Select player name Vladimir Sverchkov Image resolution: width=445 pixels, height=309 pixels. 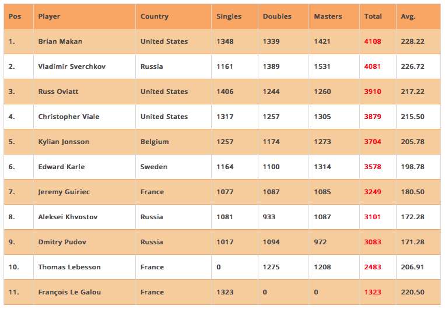(72, 66)
